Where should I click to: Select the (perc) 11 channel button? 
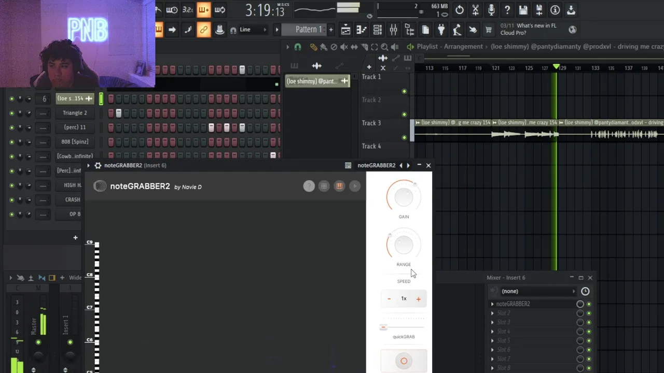(x=75, y=127)
